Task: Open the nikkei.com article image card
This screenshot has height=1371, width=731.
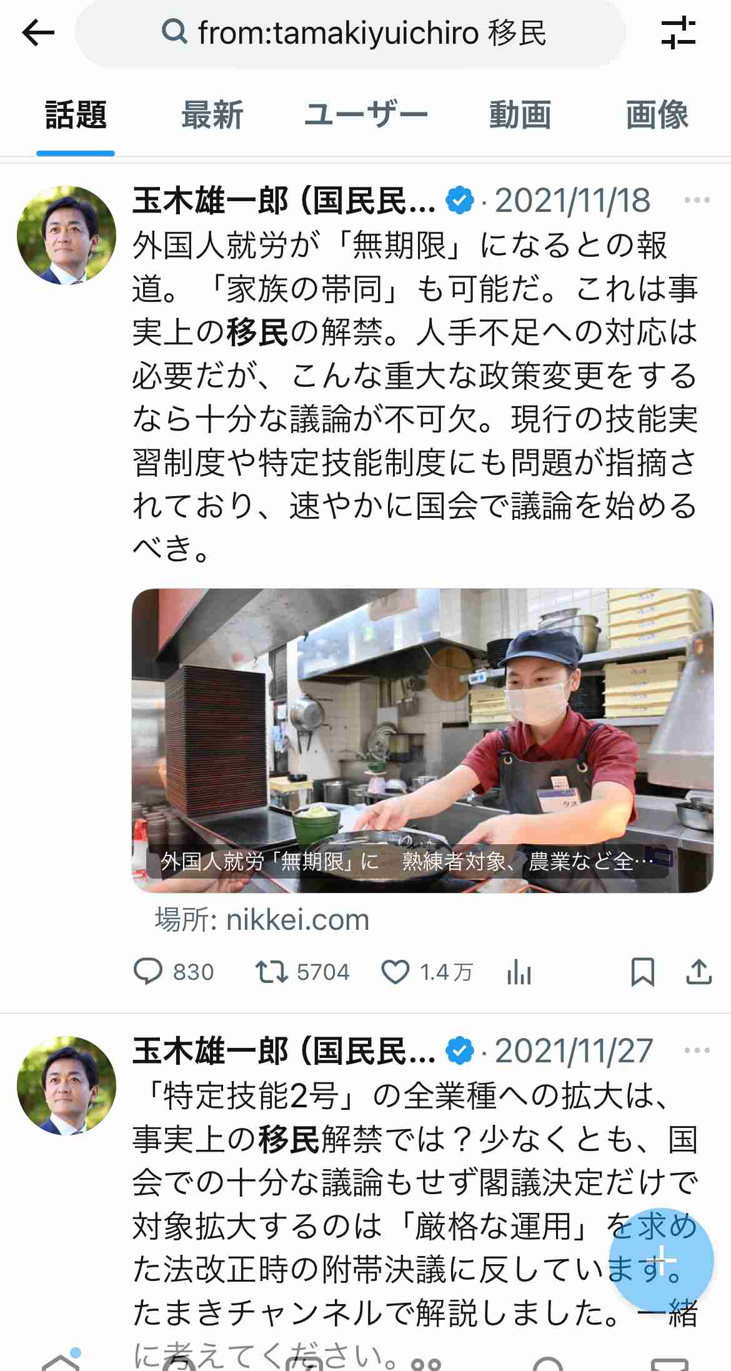Action: coord(422,740)
